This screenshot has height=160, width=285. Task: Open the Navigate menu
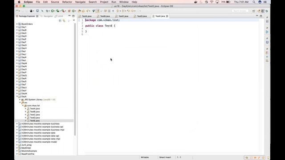[x=80, y=2]
